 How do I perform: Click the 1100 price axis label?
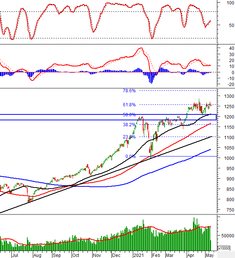pos(229,138)
